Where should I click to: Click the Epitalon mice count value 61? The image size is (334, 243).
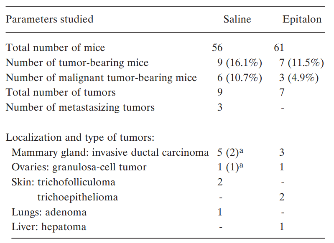(279, 48)
